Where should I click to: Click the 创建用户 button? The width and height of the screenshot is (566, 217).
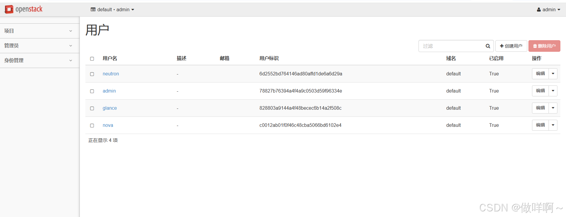511,46
